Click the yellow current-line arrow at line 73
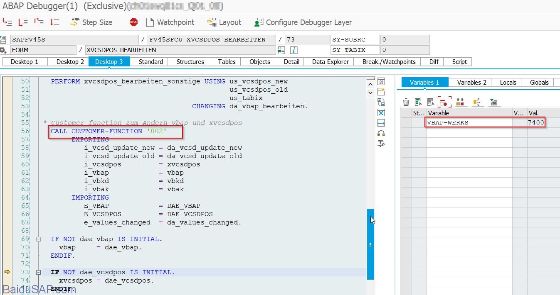Viewport: 560px width, 295px height. pyautogui.click(x=7, y=272)
